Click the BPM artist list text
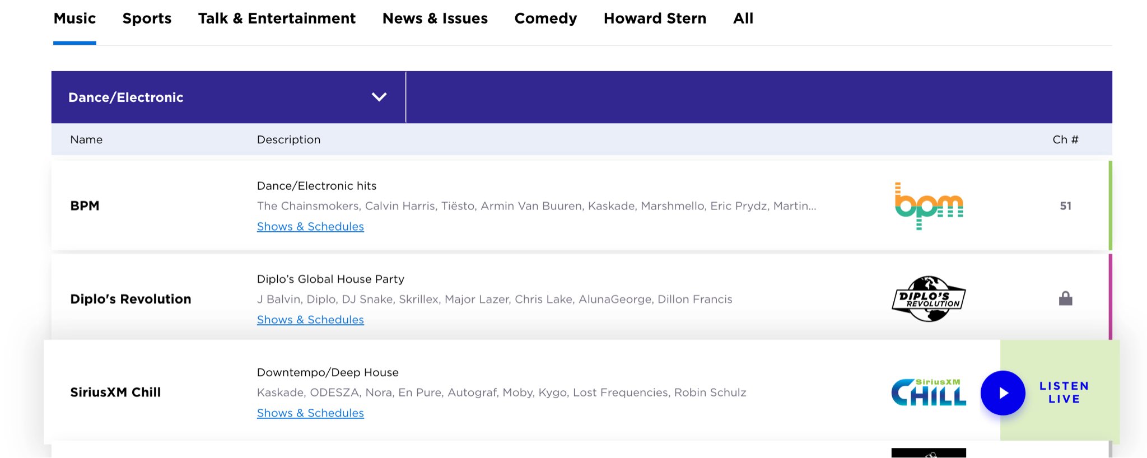Viewport: 1147px width, 458px height. [x=537, y=206]
